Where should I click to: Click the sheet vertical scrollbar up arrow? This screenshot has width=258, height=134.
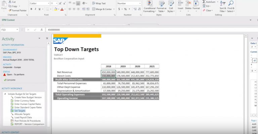(246, 36)
